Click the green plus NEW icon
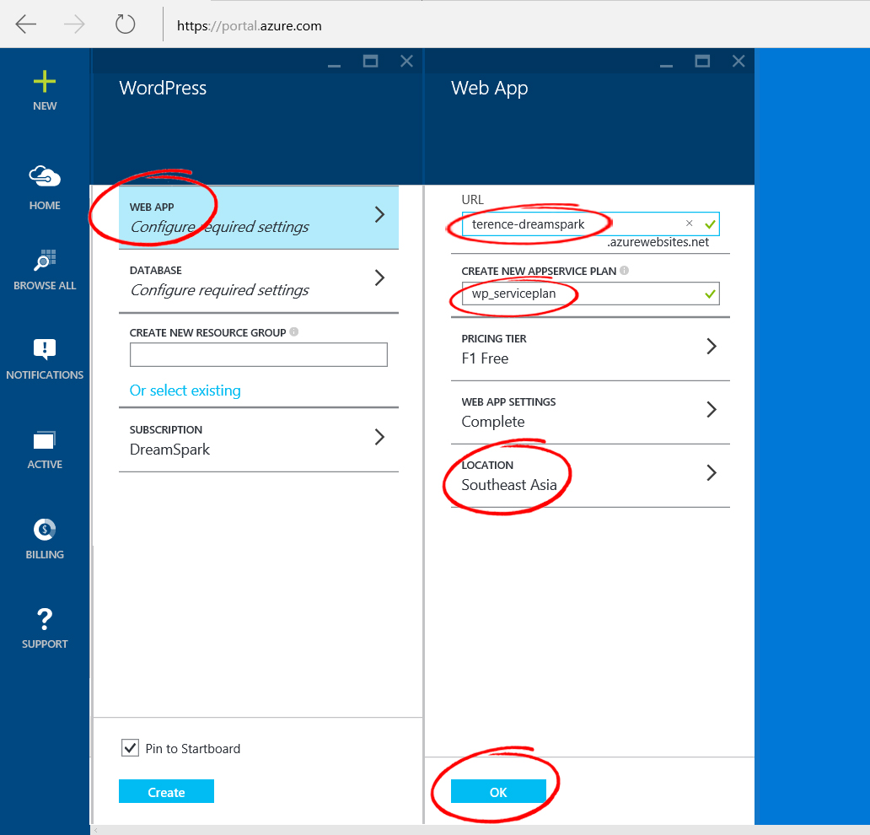 45,82
